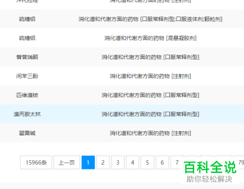
Task: Click the category cell in 罂粟碱 row
Action: pos(150,133)
